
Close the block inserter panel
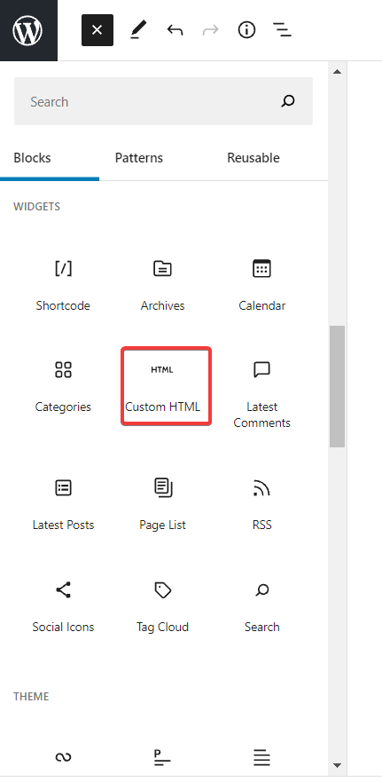[x=97, y=30]
